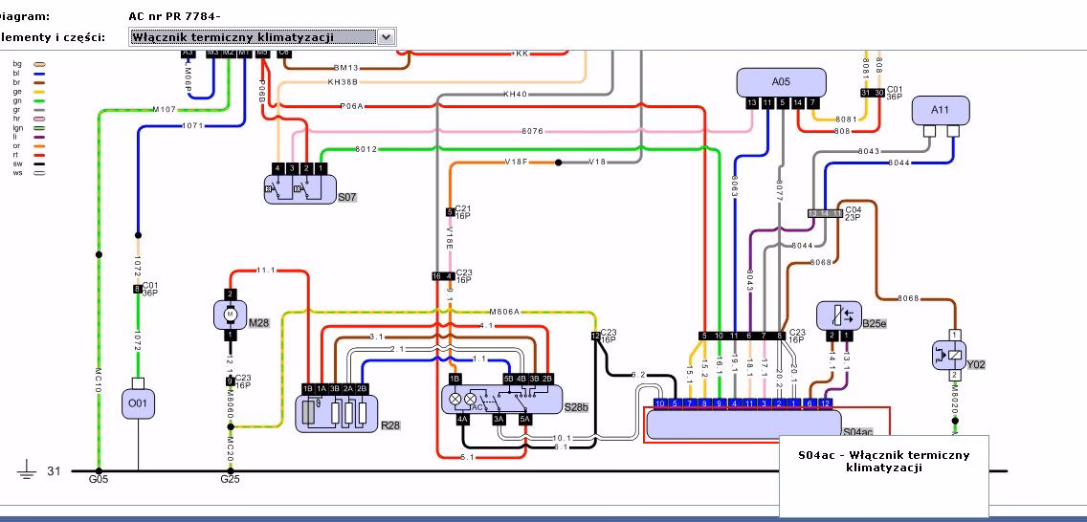
Task: Select the S07 switch symbol
Action: (297, 190)
